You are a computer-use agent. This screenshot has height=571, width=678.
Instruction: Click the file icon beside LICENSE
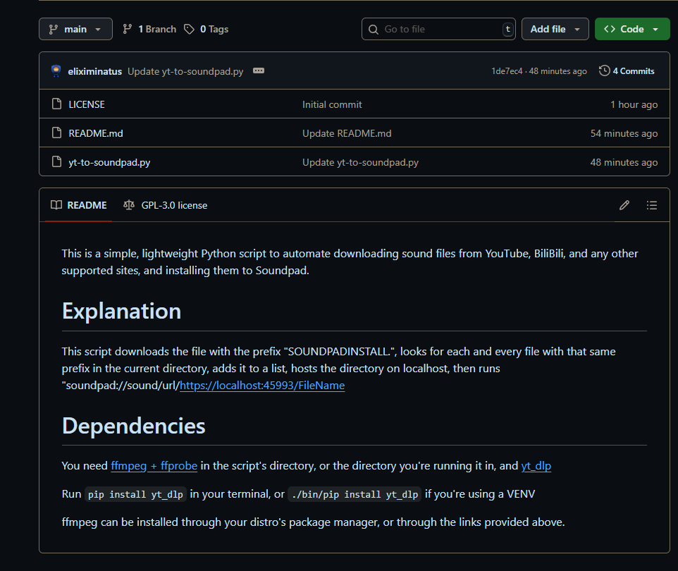pos(56,104)
